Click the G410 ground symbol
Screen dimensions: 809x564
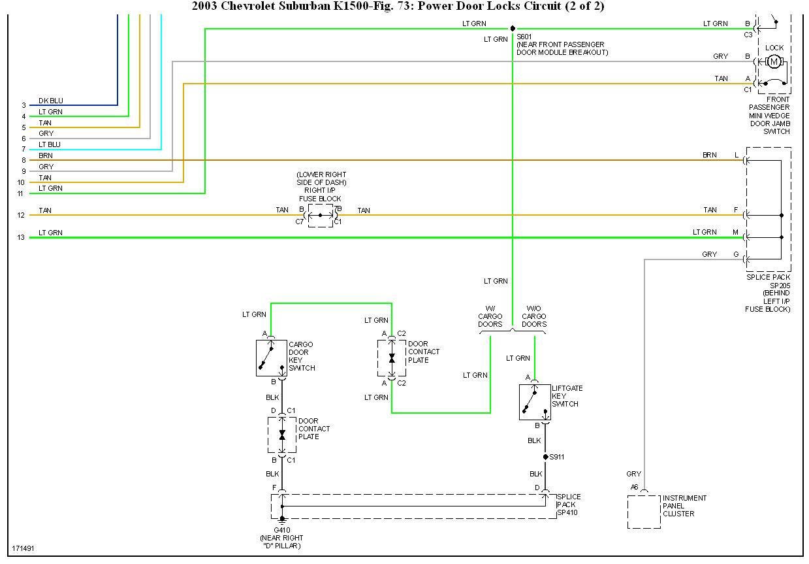tap(282, 521)
